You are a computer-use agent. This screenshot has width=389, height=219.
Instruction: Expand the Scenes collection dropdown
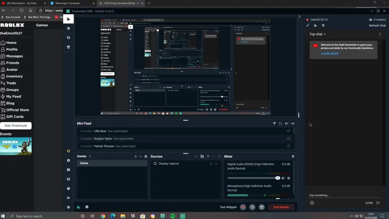90,156
